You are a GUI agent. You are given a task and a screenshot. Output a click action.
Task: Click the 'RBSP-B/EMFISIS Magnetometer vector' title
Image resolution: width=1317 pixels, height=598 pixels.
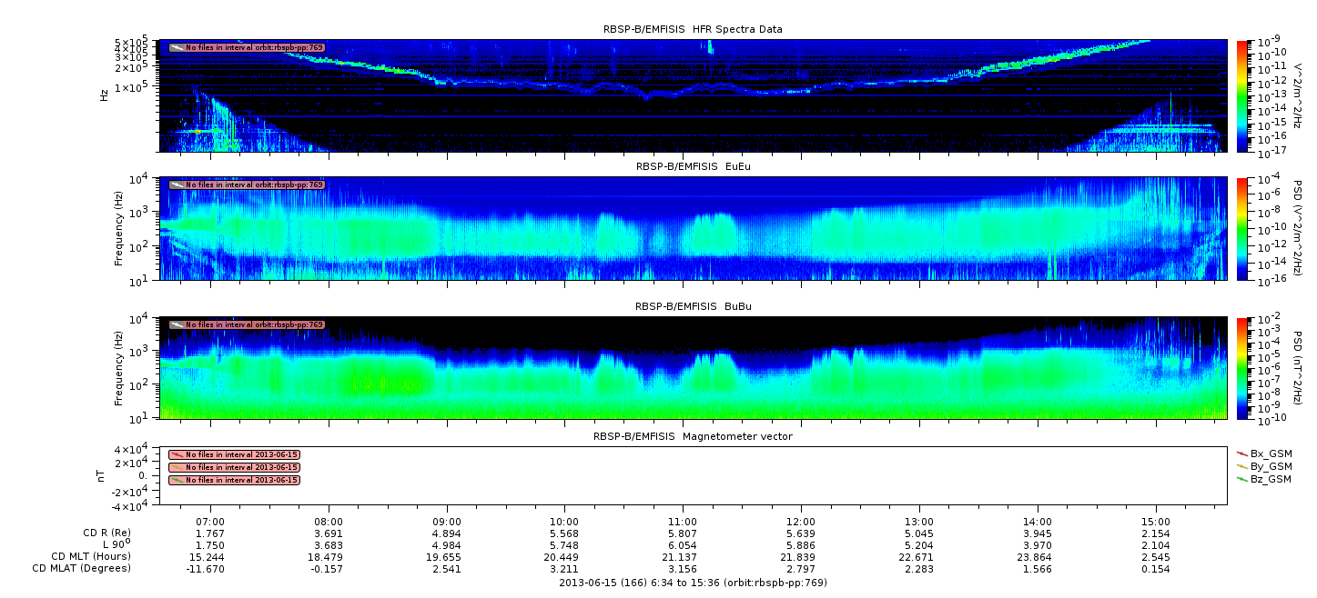coord(693,436)
